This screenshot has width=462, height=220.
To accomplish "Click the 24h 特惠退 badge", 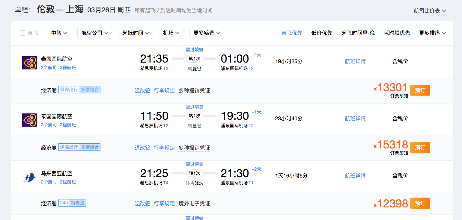I will pos(72,203).
